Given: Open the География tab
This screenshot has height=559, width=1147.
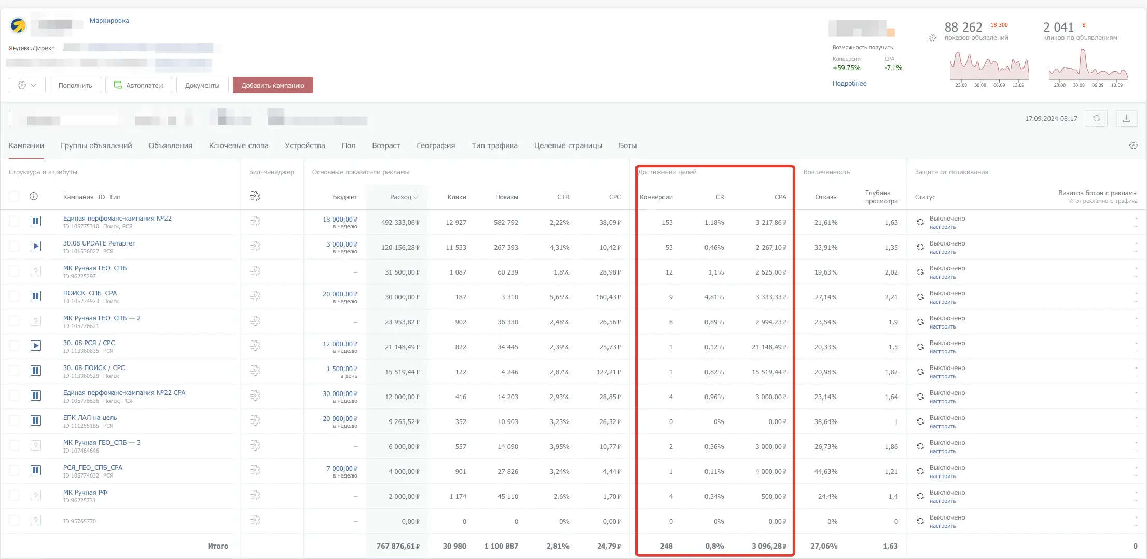Looking at the screenshot, I should coord(435,146).
